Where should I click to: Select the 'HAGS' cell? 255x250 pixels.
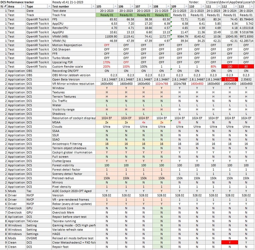point(73,234)
